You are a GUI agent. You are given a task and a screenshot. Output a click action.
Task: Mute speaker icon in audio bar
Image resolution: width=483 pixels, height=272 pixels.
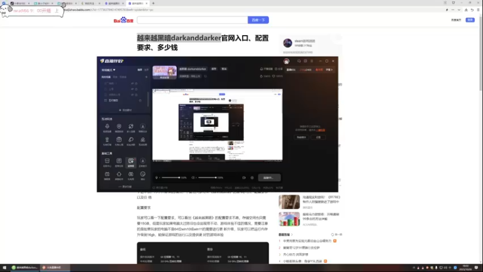pyautogui.click(x=193, y=178)
